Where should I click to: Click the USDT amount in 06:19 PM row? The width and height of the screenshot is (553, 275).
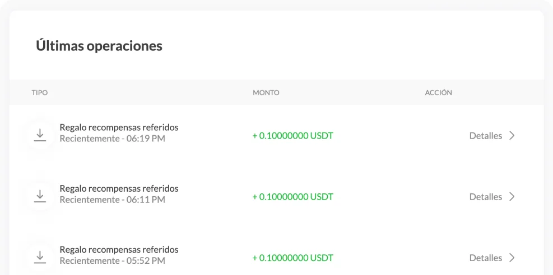click(x=292, y=136)
